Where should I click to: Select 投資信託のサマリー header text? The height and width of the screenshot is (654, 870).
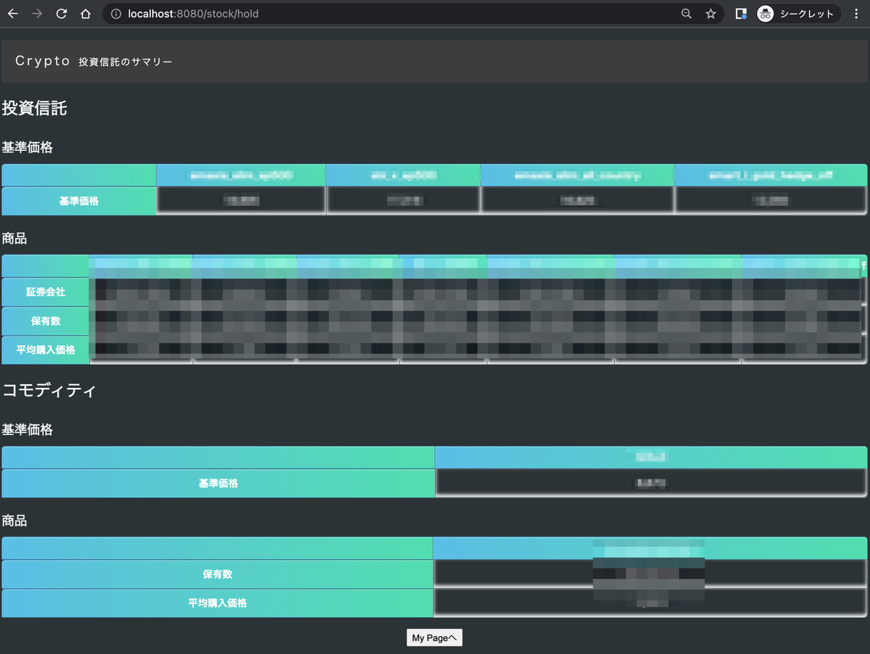(x=125, y=62)
